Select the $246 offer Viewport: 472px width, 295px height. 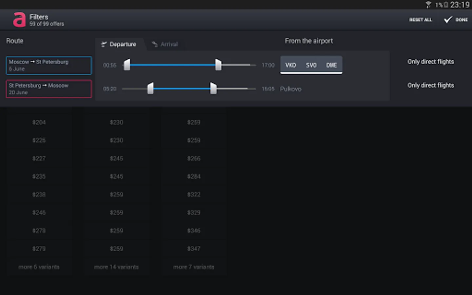click(x=39, y=213)
